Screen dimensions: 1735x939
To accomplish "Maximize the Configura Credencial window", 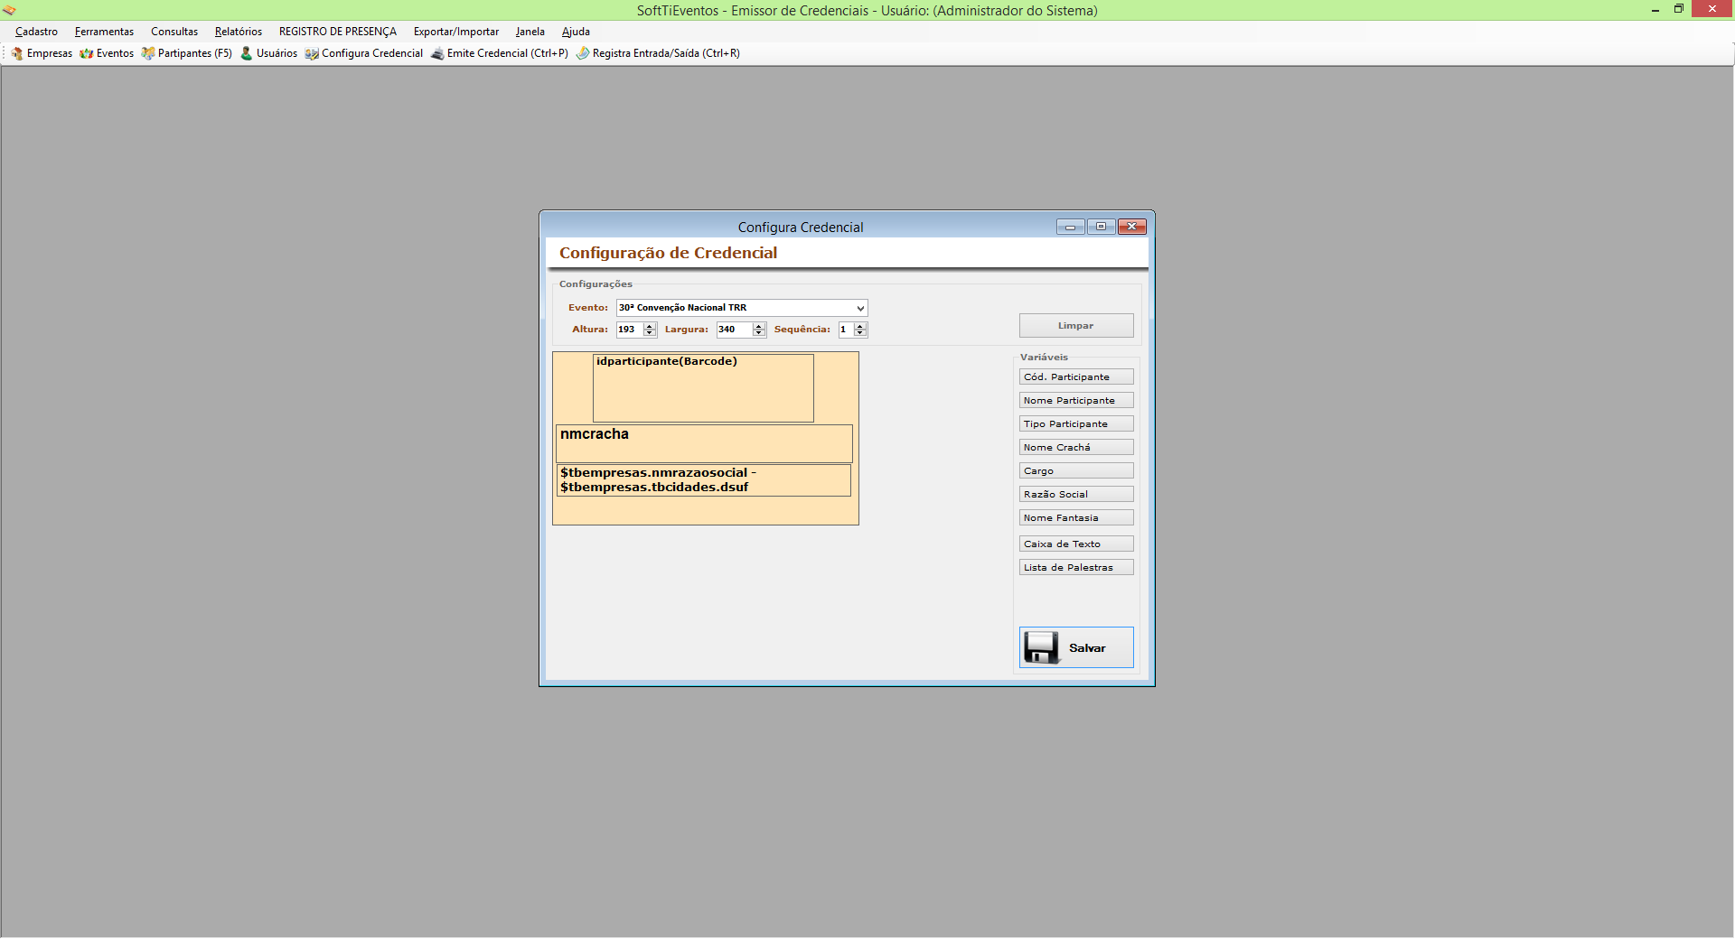I will click(1102, 227).
